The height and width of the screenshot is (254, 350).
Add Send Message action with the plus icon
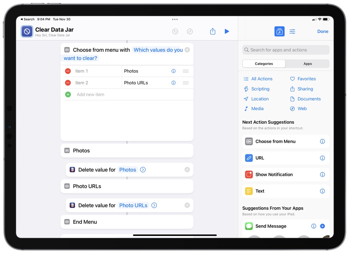pyautogui.click(x=322, y=226)
